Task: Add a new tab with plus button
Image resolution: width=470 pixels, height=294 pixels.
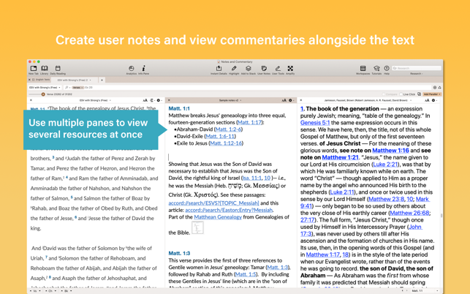Action: tap(102, 80)
